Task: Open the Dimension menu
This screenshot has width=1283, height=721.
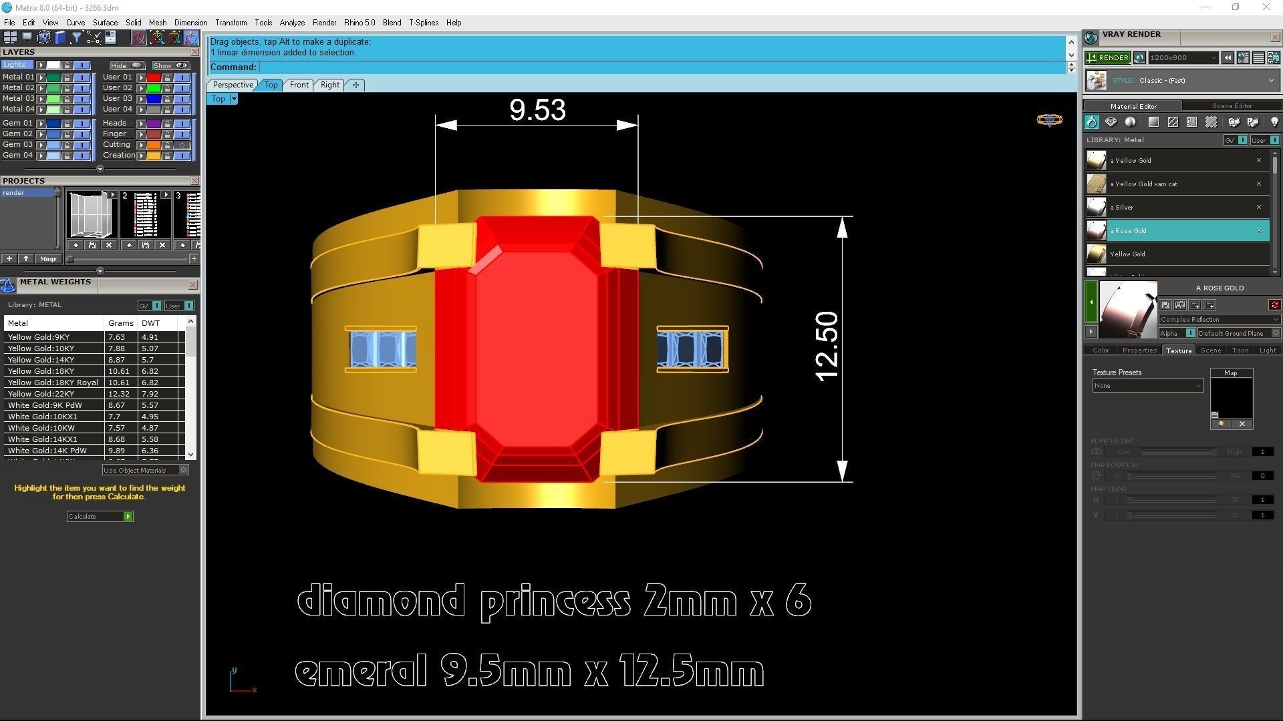Action: point(190,23)
